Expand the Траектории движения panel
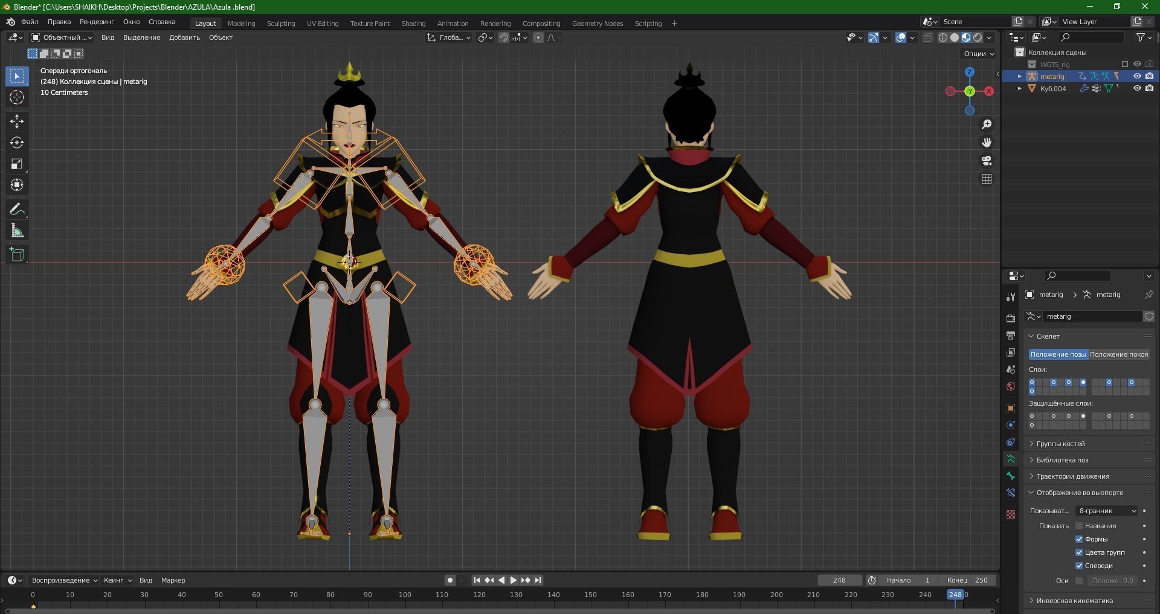 coord(1089,476)
